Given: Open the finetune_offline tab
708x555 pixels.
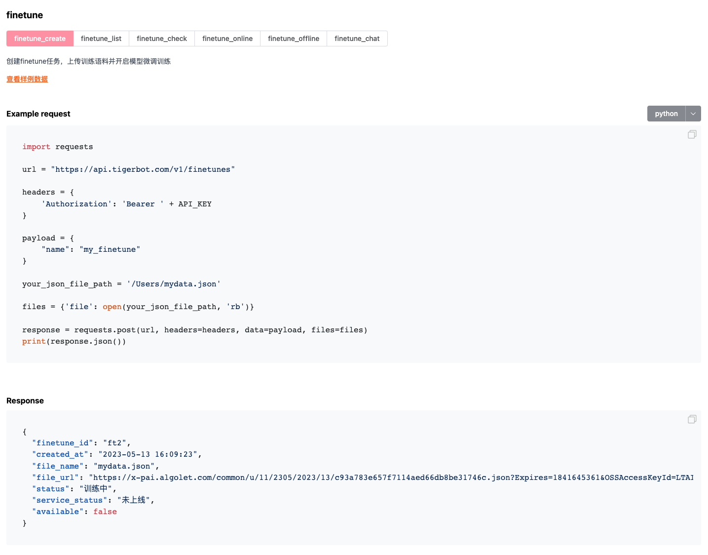Looking at the screenshot, I should point(293,38).
